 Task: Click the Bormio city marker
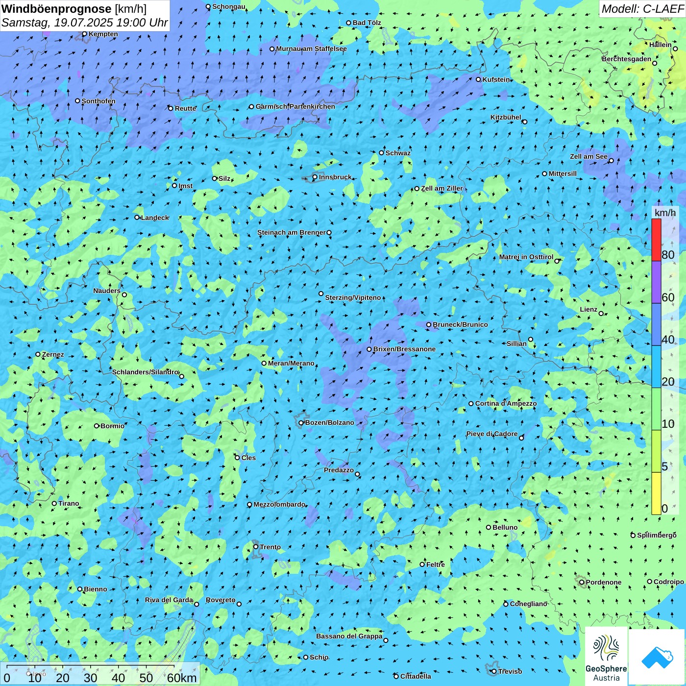pyautogui.click(x=97, y=426)
